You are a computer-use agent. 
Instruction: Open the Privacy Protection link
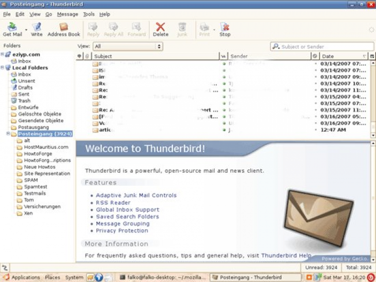click(122, 230)
